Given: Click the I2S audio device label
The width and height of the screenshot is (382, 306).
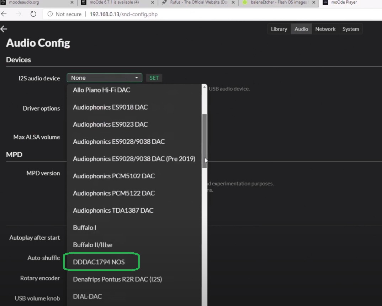Looking at the screenshot, I should [39, 78].
